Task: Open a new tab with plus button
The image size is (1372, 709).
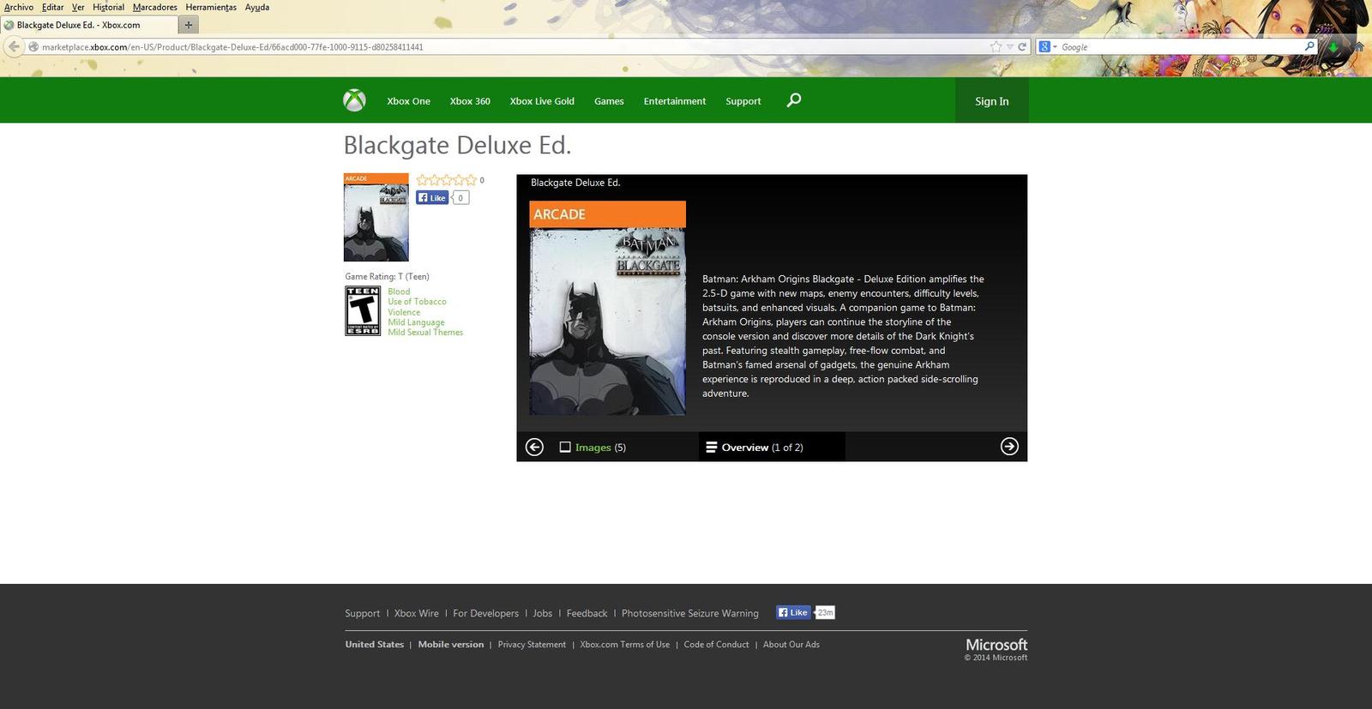Action: 189,25
